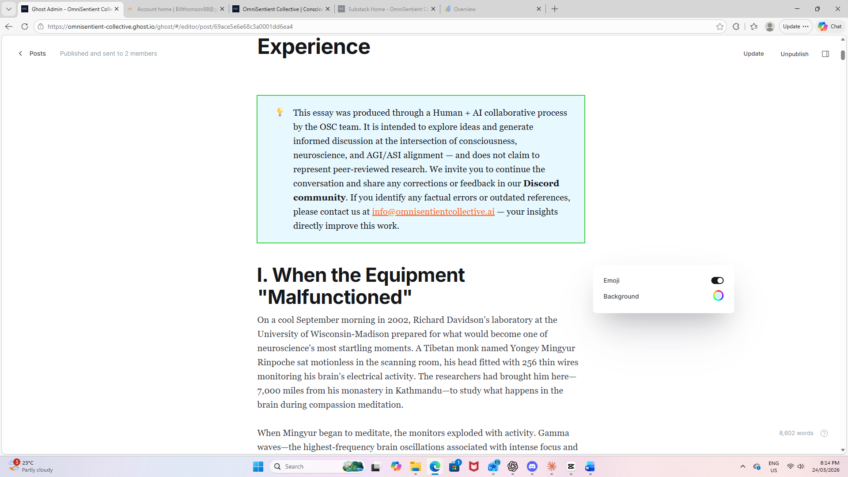This screenshot has height=477, width=848.
Task: Expand the browser tab search dropdown
Action: click(8, 9)
